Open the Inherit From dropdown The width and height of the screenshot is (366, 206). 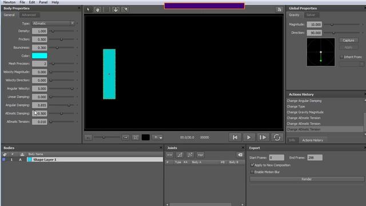click(x=352, y=64)
